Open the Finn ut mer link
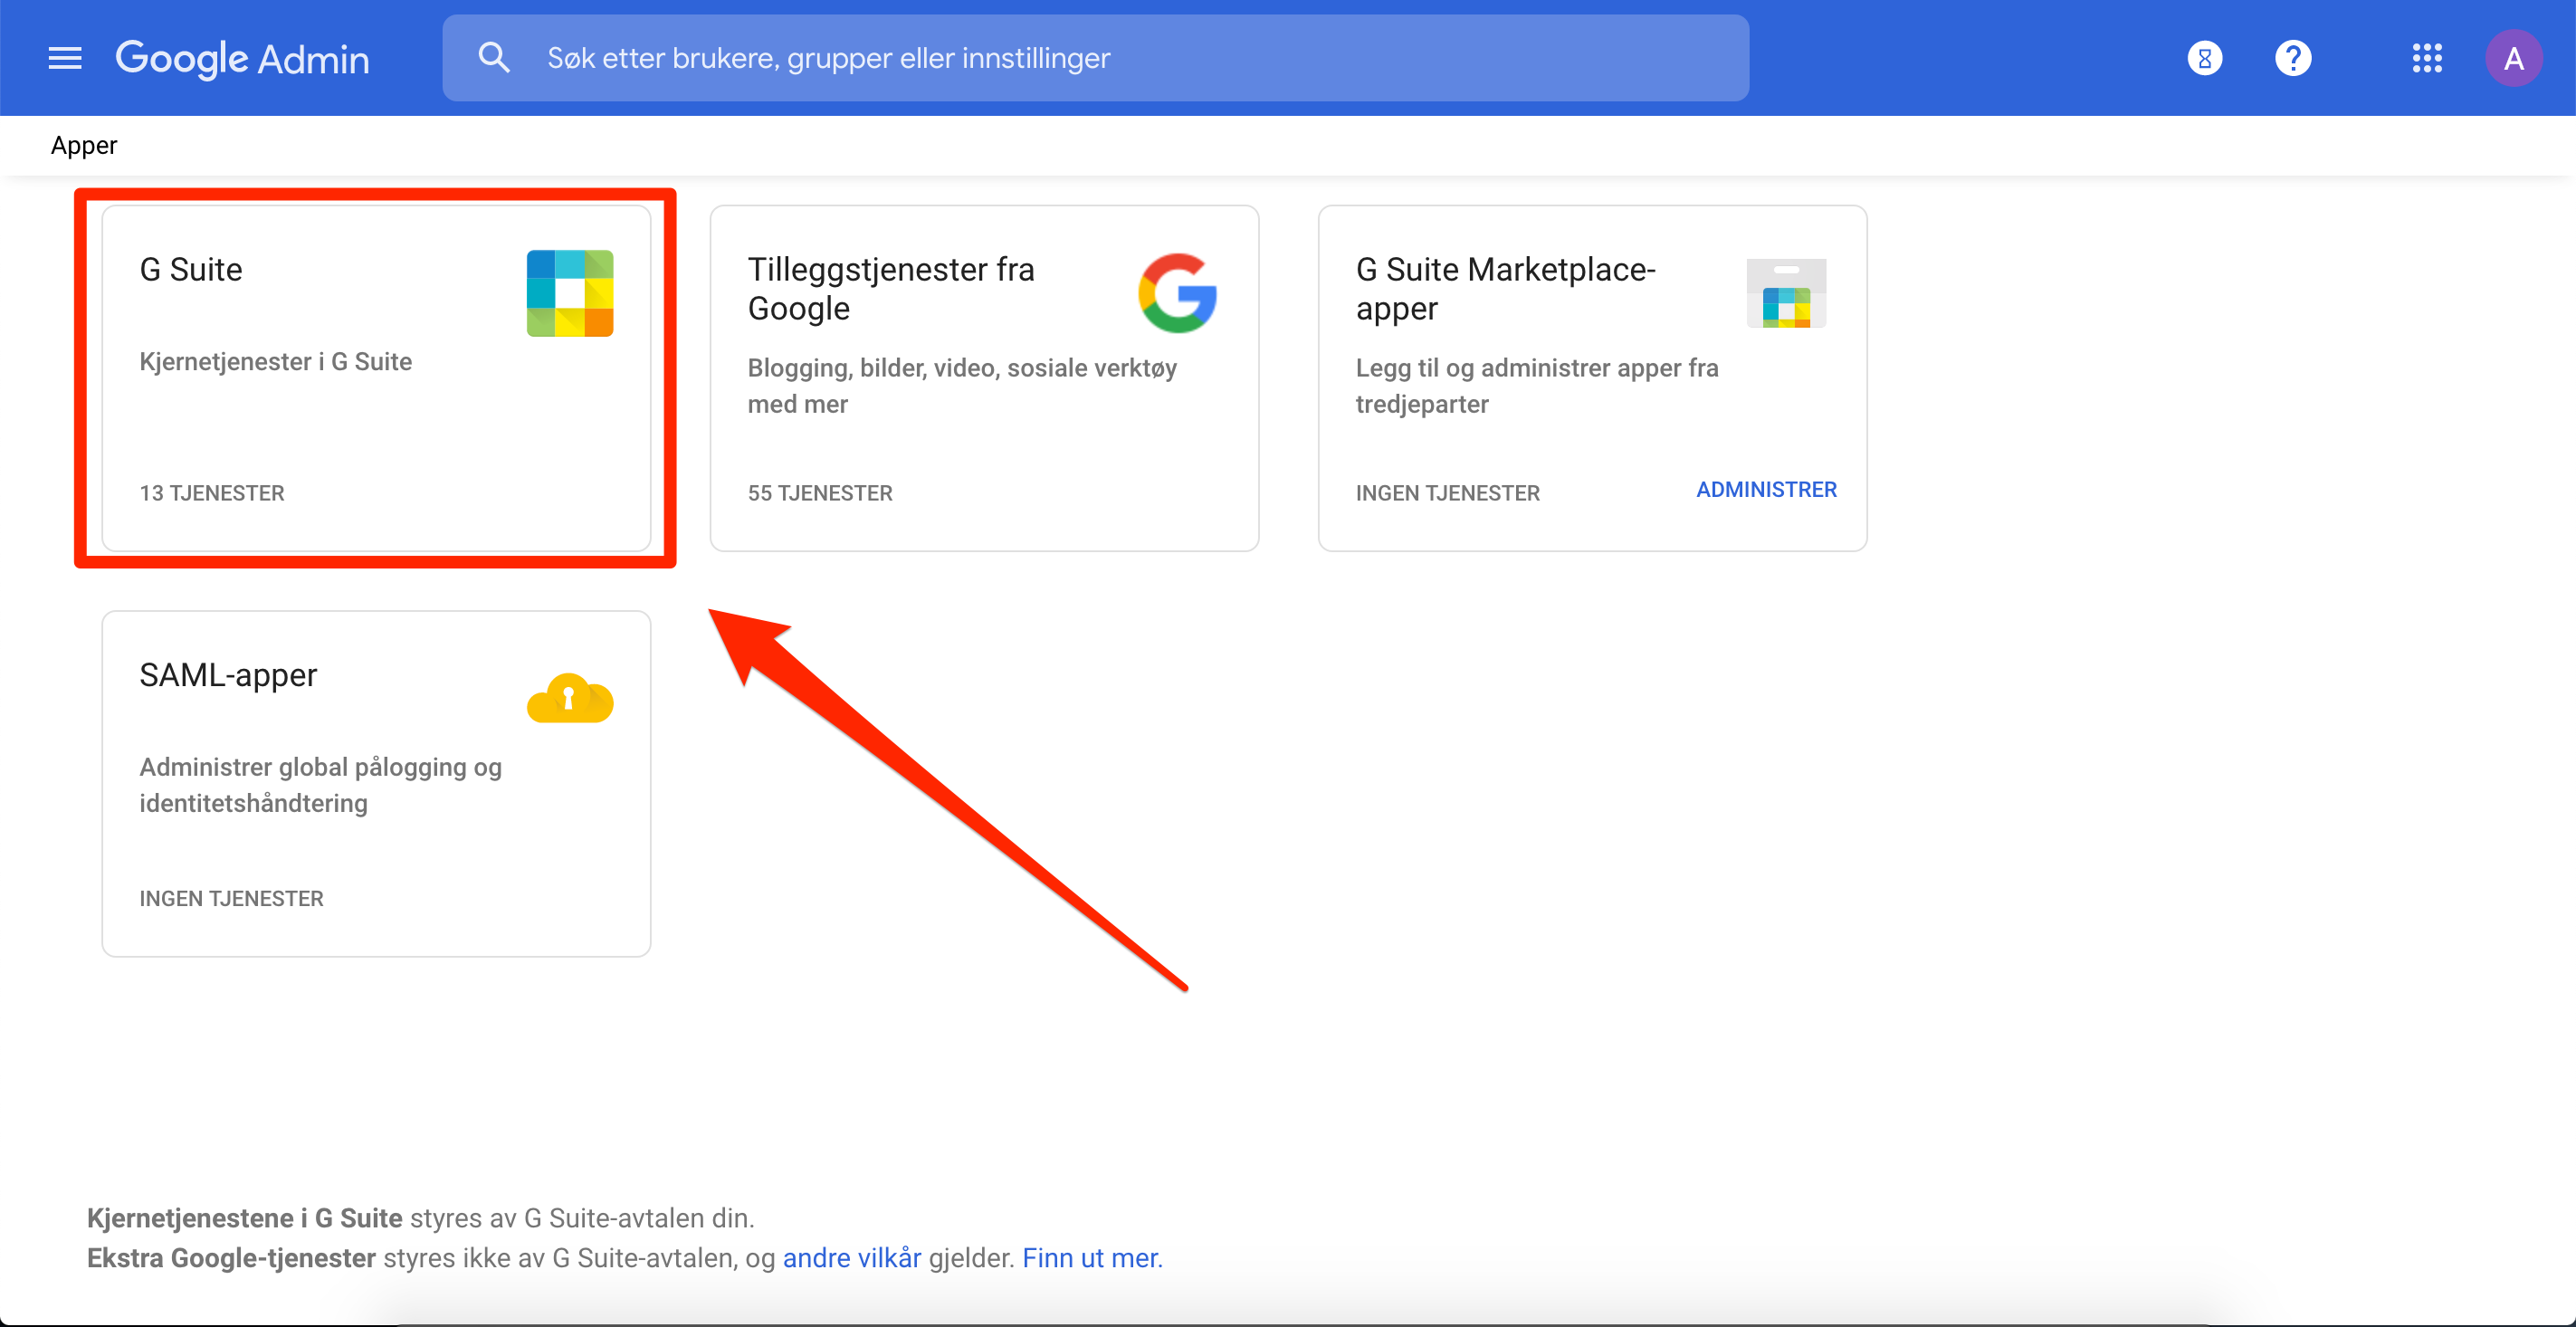 (1092, 1258)
